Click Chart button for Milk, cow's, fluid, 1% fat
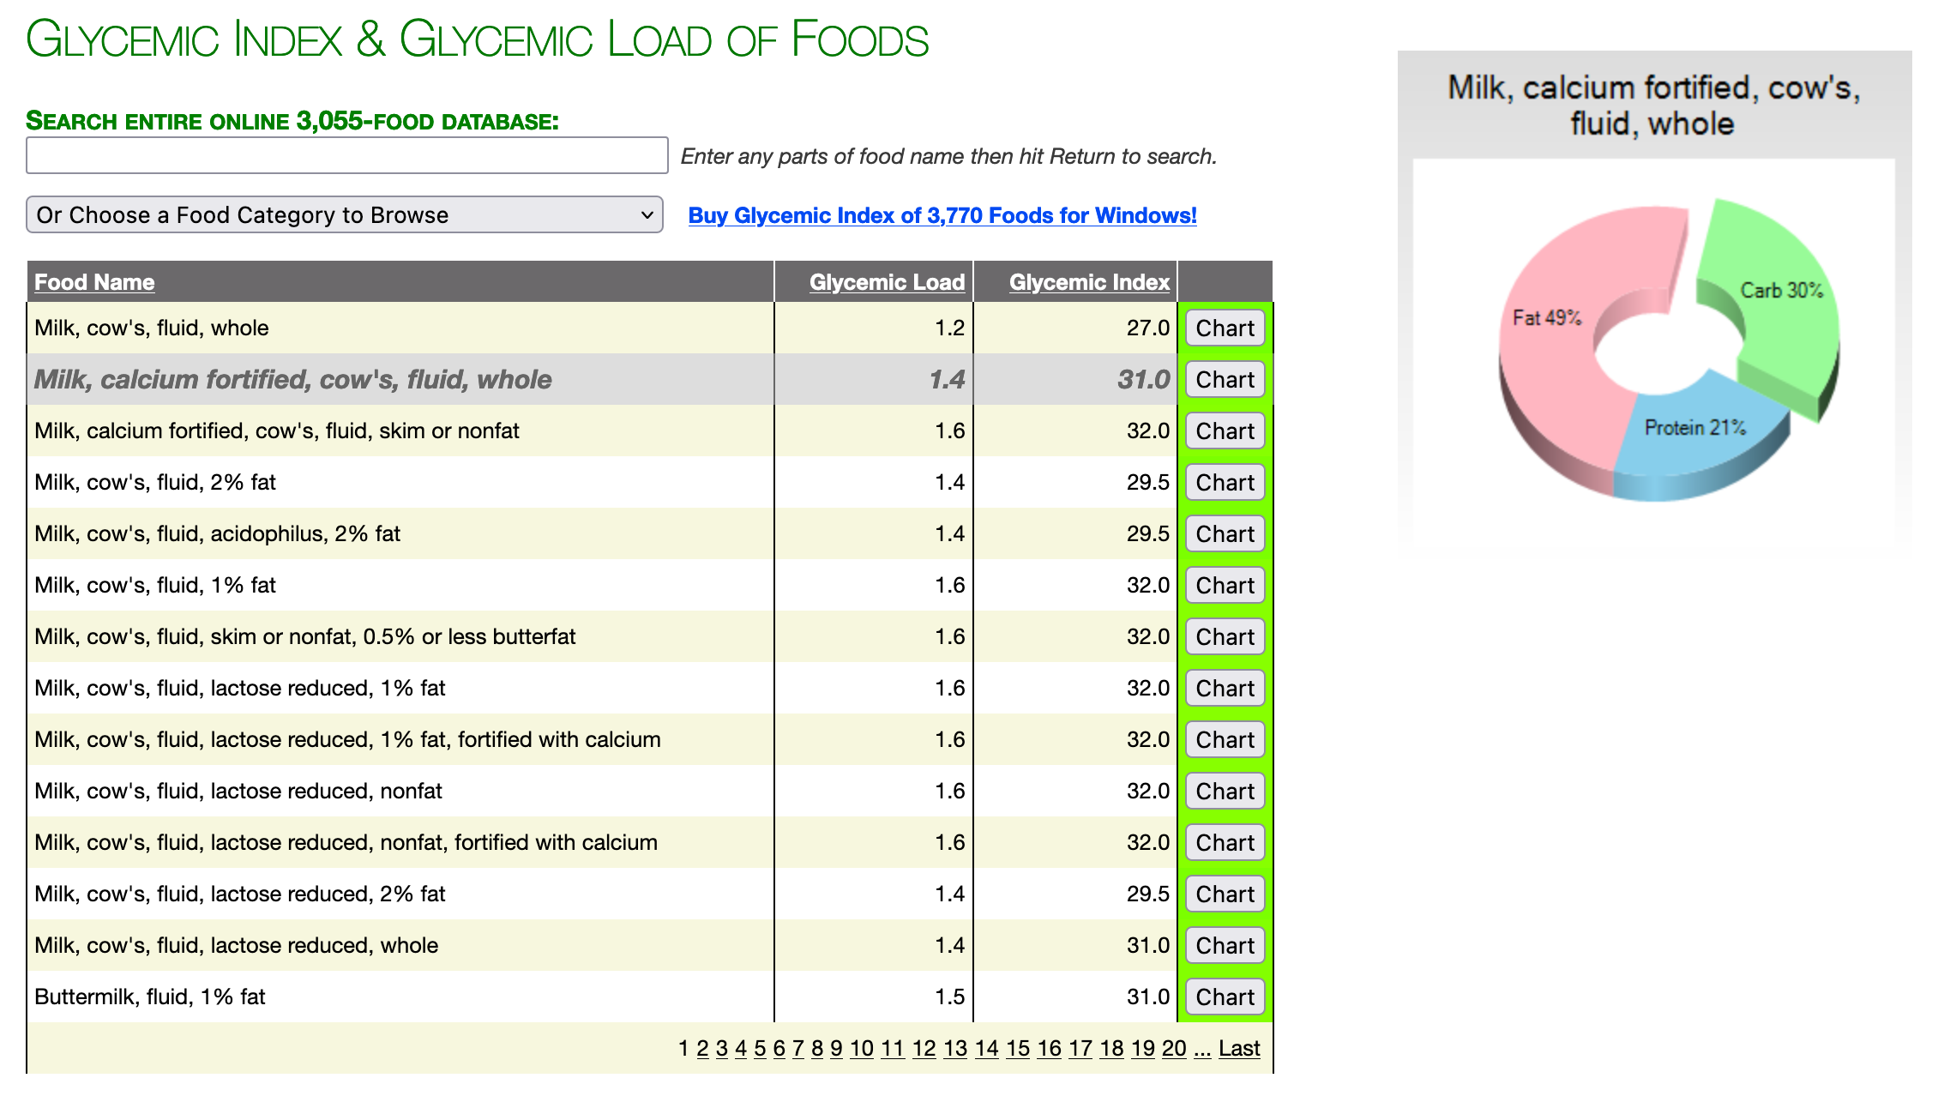This screenshot has width=1938, height=1096. click(x=1225, y=585)
